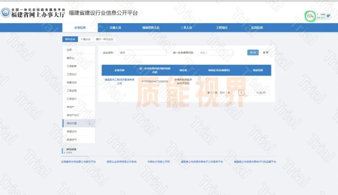Screen dimensions: 338x195
Task: Open the 工程项目 tab
Action: pos(222,28)
